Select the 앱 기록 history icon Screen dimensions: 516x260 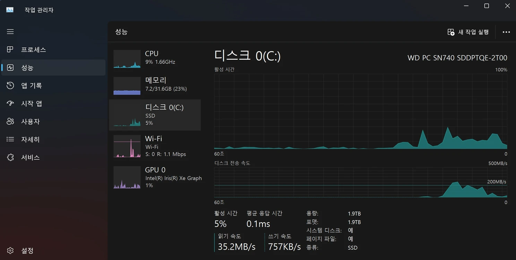pyautogui.click(x=10, y=86)
